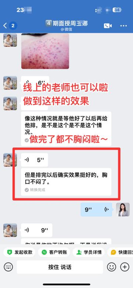
Task: Open 学员详情 student details shortcut
Action: (89, 252)
